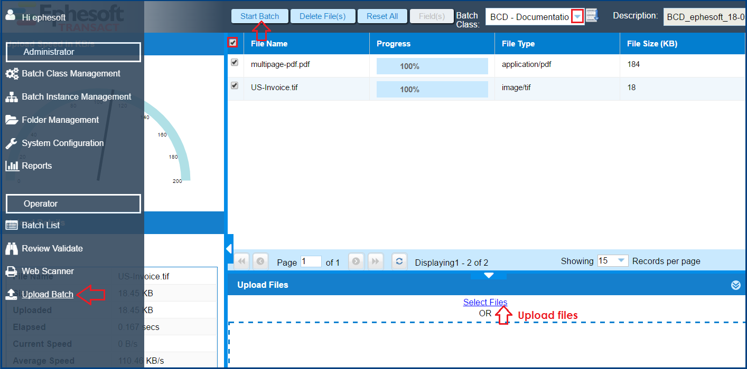This screenshot has height=369, width=747.
Task: Click the gears icon for Batch Class Management
Action: (x=12, y=74)
